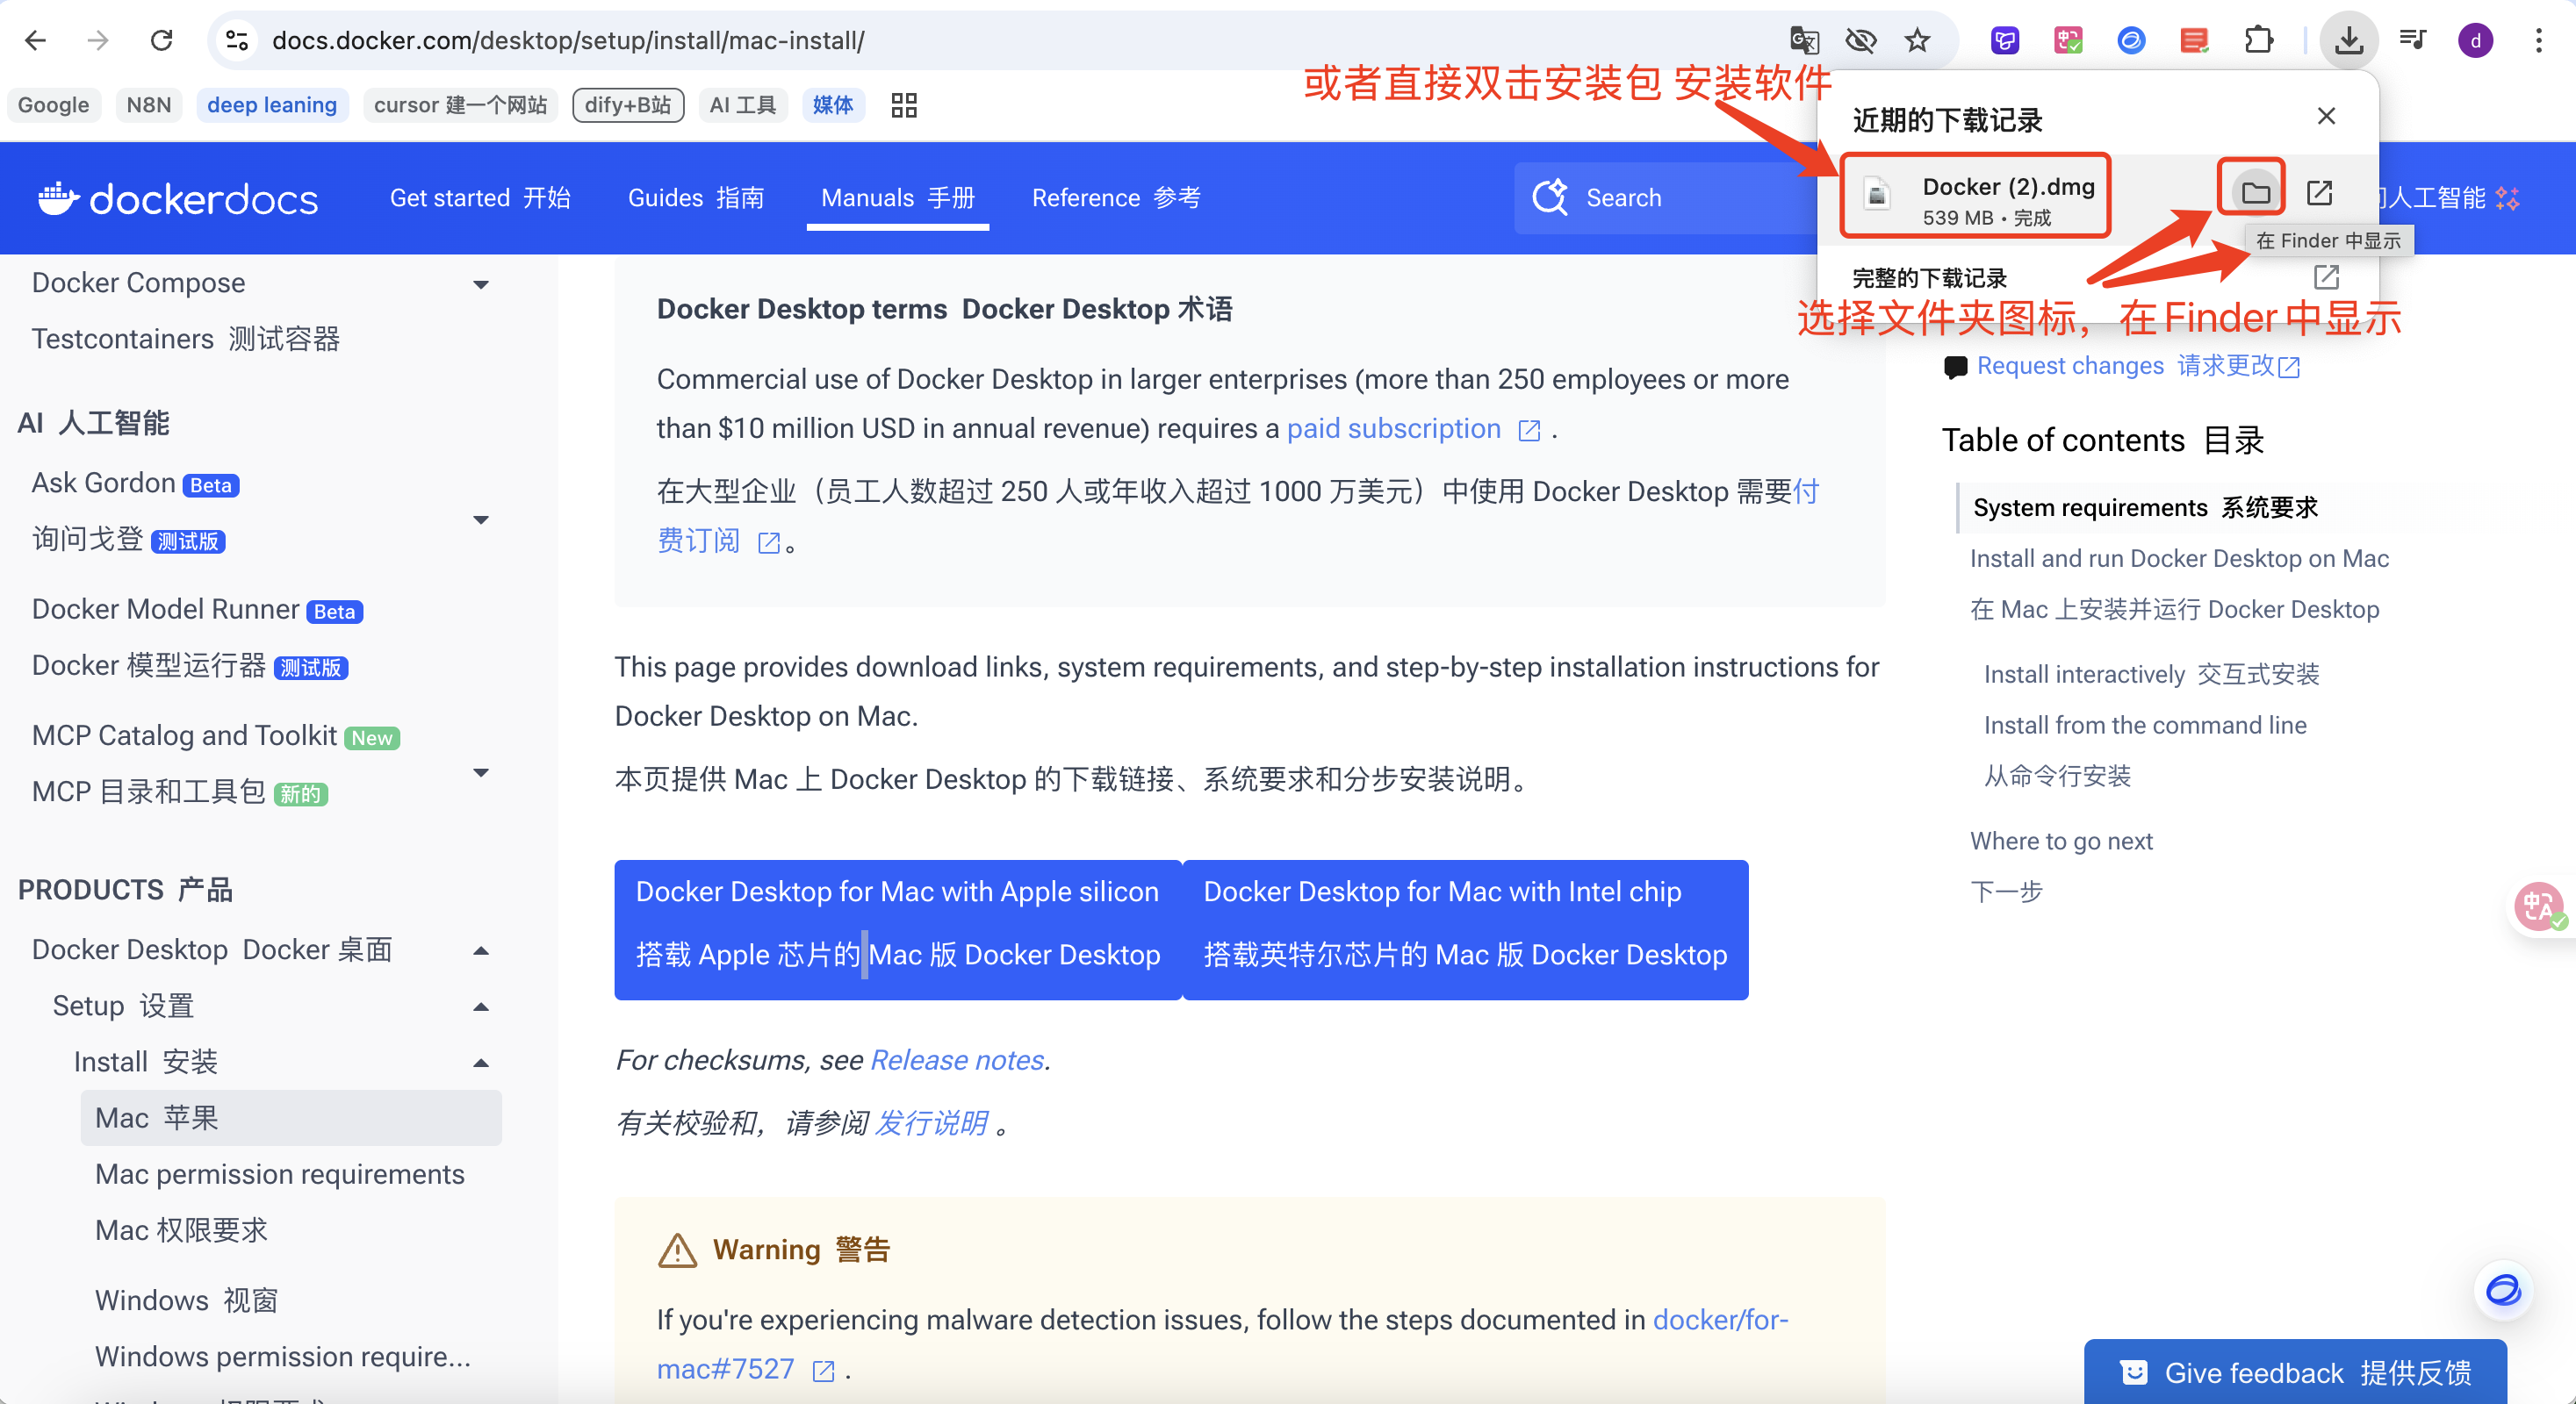The width and height of the screenshot is (2576, 1404).
Task: Select Mac 苹果 in the sidebar
Action: coord(291,1117)
